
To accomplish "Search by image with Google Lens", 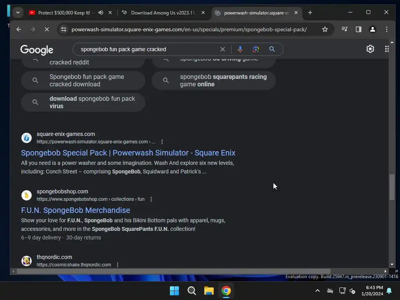I will (x=255, y=49).
